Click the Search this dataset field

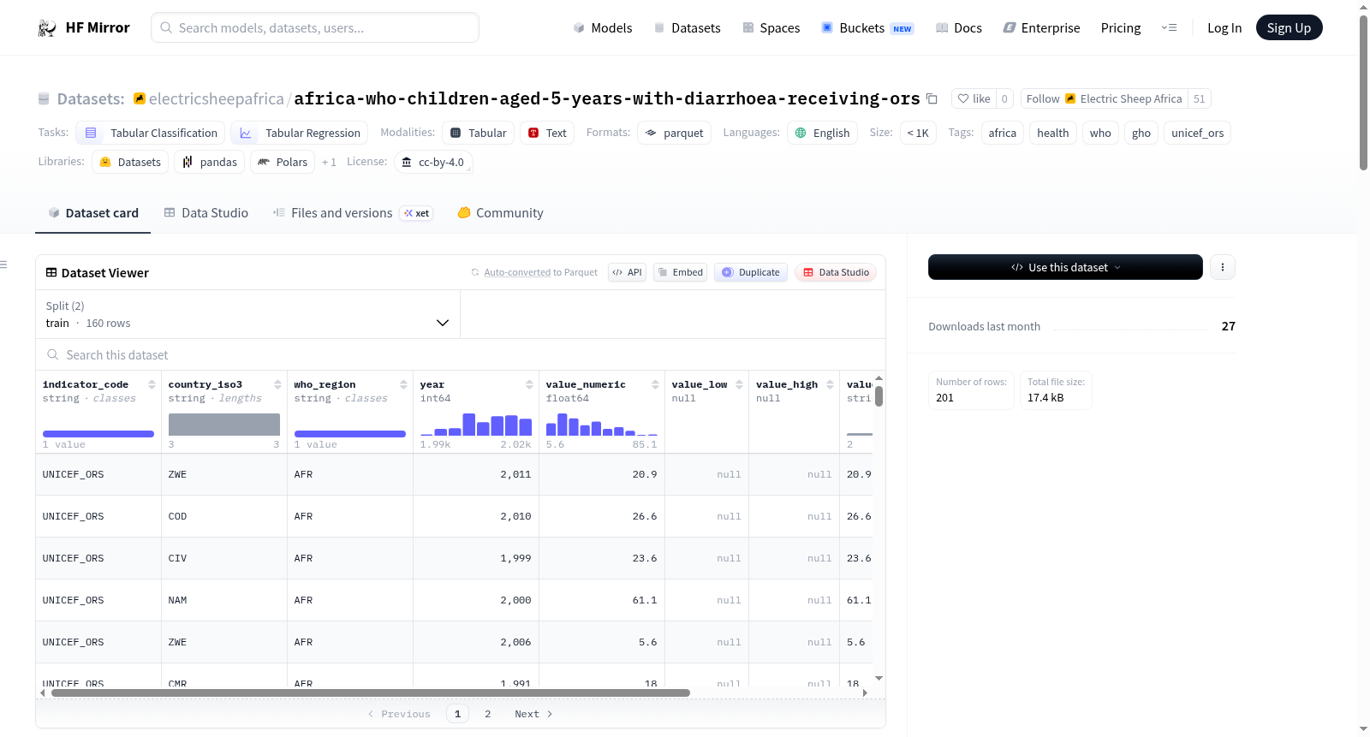point(461,355)
